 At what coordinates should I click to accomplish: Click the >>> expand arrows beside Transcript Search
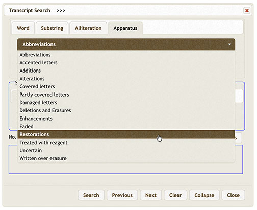[x=61, y=11]
